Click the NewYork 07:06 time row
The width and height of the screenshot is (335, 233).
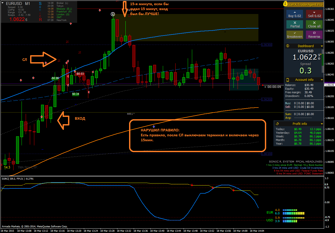click(x=57, y=20)
